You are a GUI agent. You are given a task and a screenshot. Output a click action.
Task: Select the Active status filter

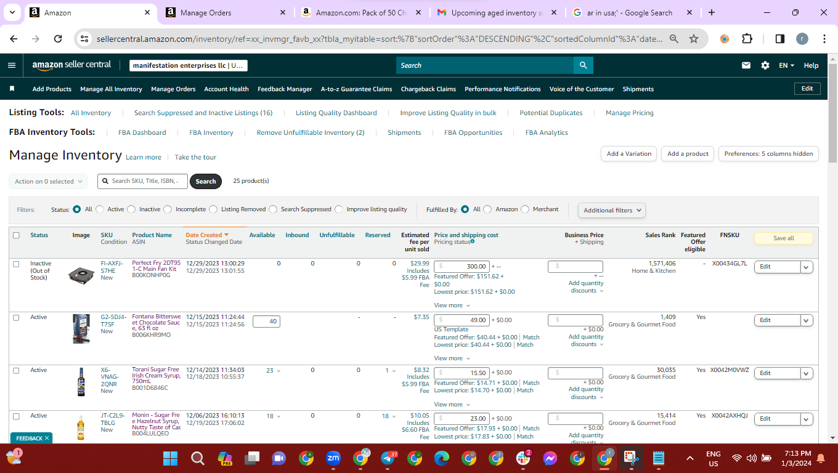coord(100,209)
